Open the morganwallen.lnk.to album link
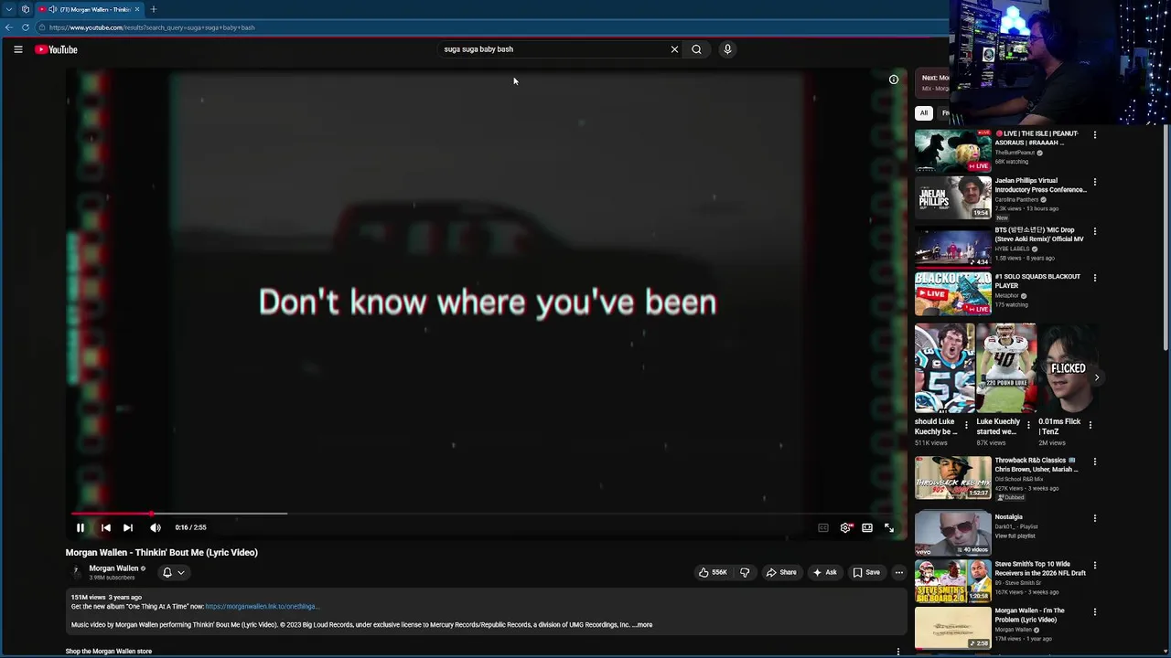The height and width of the screenshot is (658, 1171). (262, 607)
